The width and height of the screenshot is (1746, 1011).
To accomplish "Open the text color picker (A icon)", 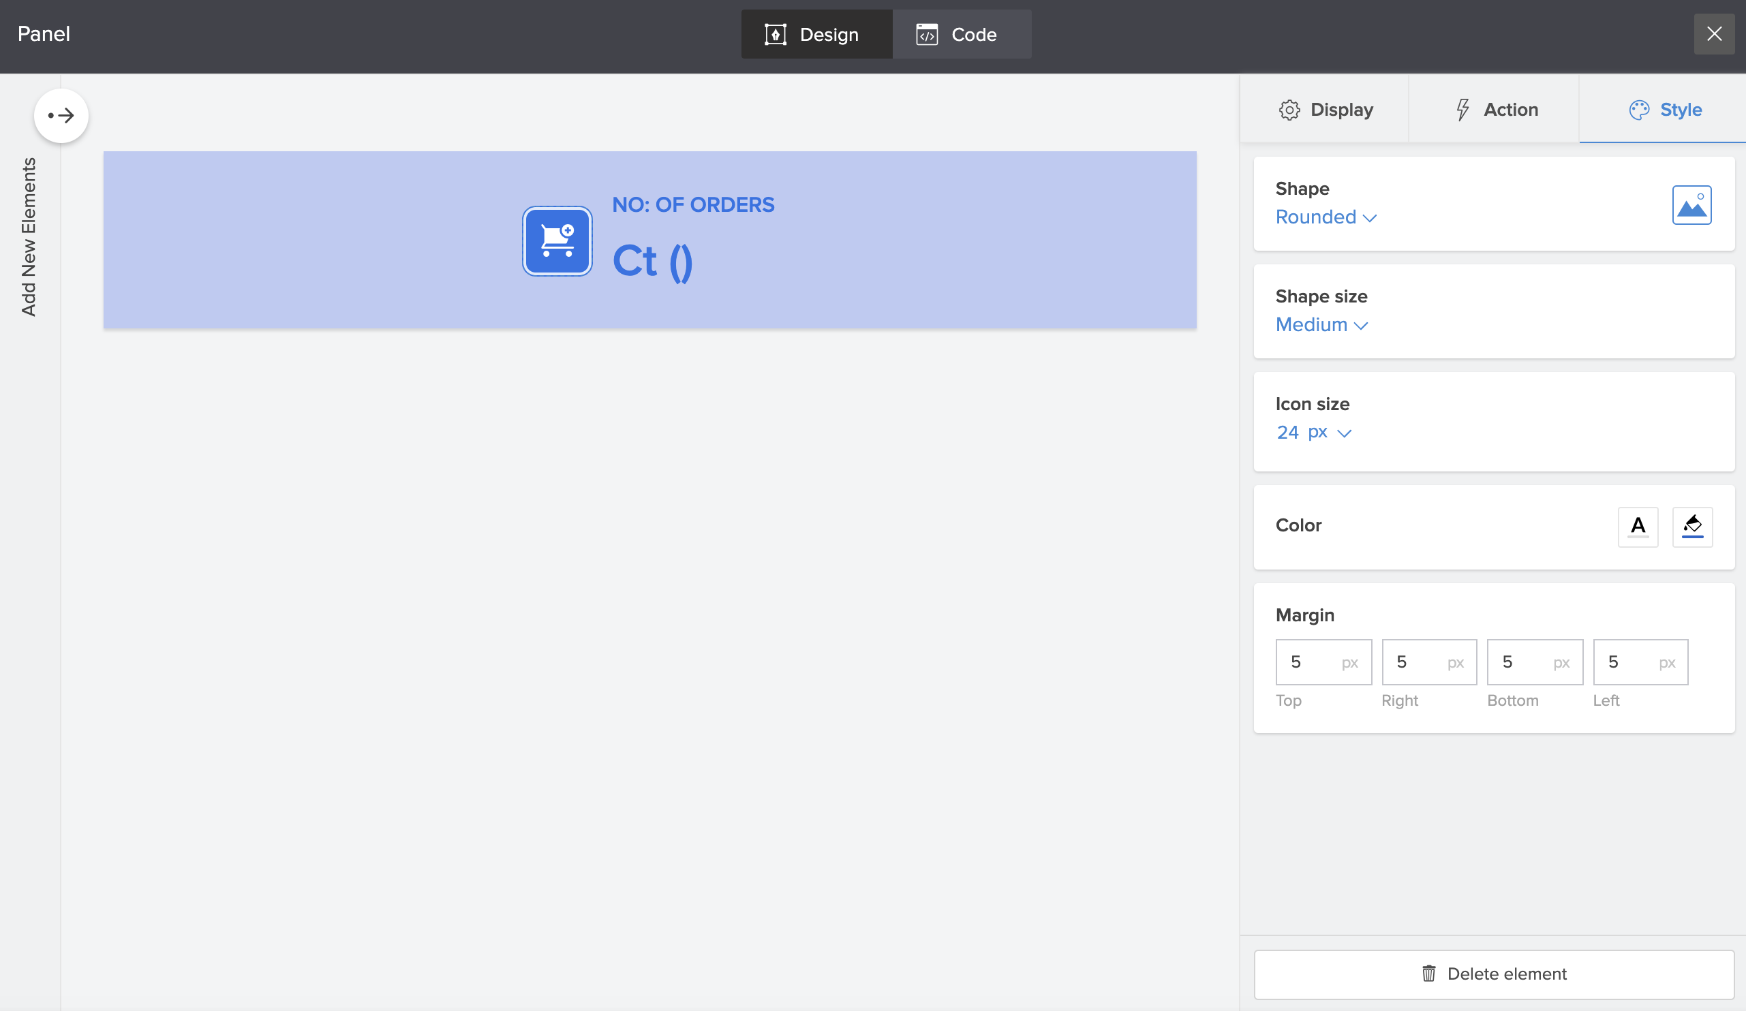I will (x=1638, y=527).
